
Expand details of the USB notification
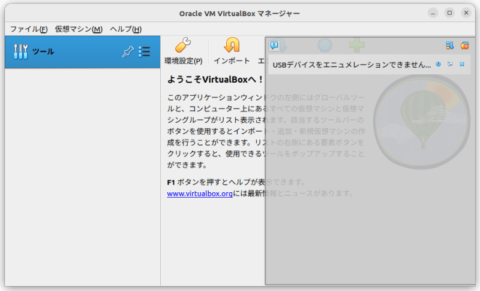click(450, 64)
